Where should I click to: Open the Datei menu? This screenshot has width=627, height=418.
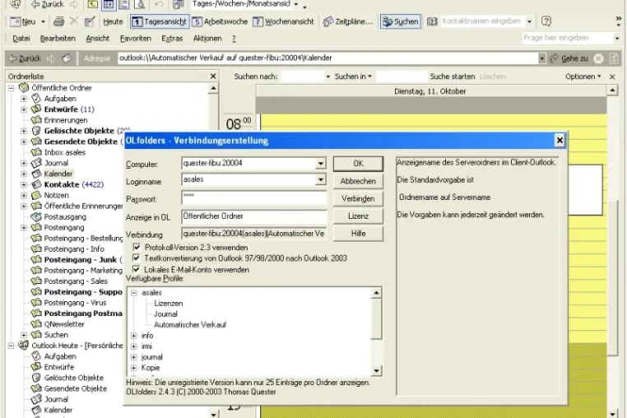coord(21,39)
